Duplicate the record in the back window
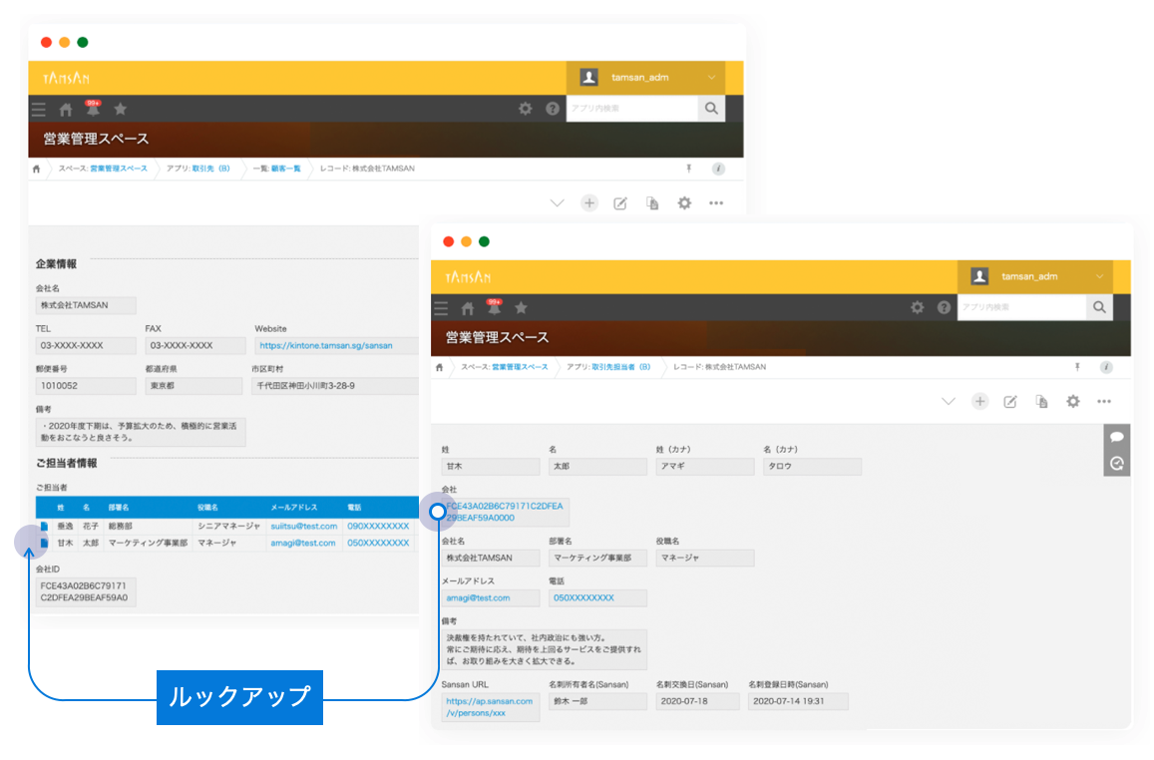Image resolution: width=1154 pixels, height=760 pixels. click(652, 203)
